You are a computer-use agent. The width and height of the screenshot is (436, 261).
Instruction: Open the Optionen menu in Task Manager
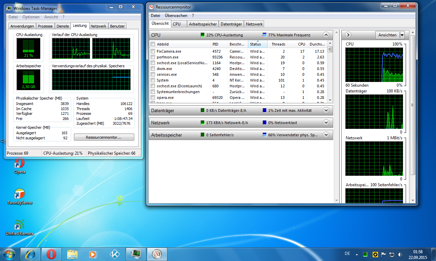pos(31,17)
